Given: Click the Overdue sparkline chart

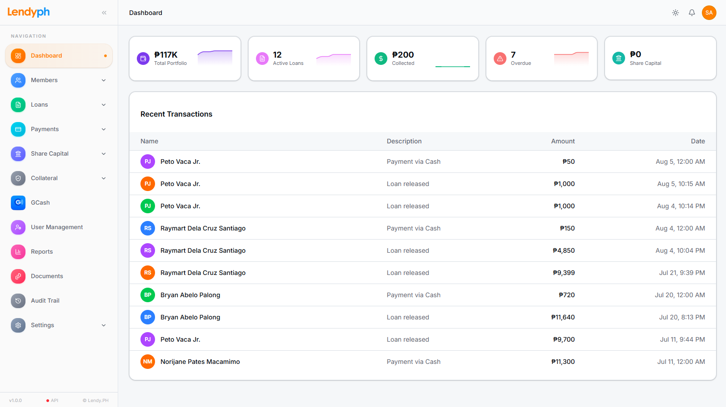Looking at the screenshot, I should click(571, 58).
